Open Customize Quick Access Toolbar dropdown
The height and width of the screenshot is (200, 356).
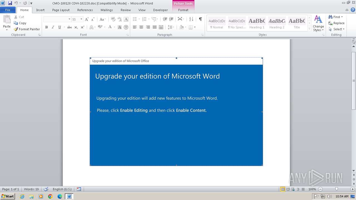[31, 3]
